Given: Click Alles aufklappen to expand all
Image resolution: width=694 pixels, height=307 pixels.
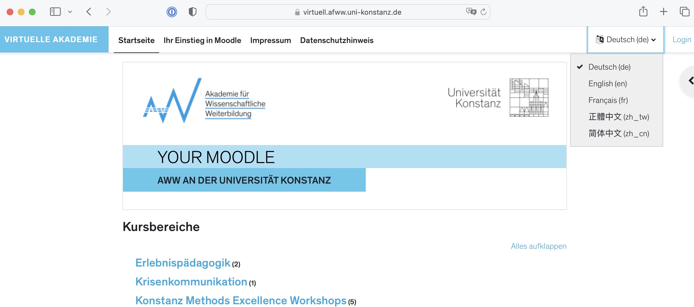Looking at the screenshot, I should [x=538, y=246].
